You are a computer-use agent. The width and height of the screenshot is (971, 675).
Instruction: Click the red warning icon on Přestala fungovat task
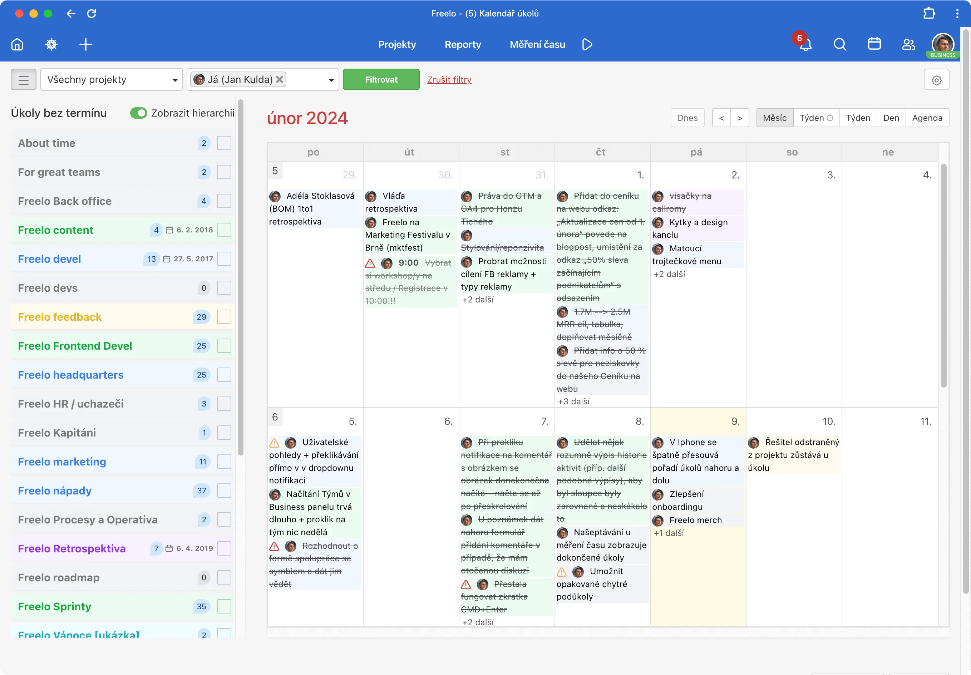pyautogui.click(x=466, y=585)
